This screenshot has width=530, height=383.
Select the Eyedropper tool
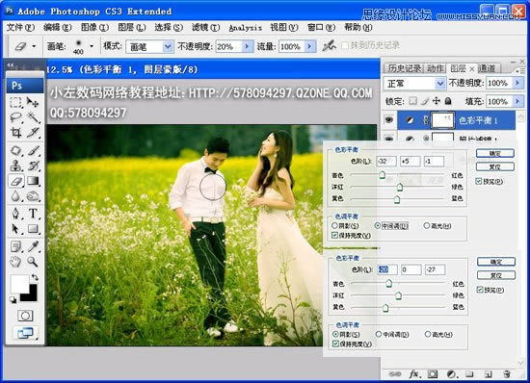[x=33, y=246]
